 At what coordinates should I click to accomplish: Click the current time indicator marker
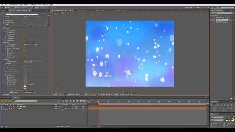click(x=98, y=102)
